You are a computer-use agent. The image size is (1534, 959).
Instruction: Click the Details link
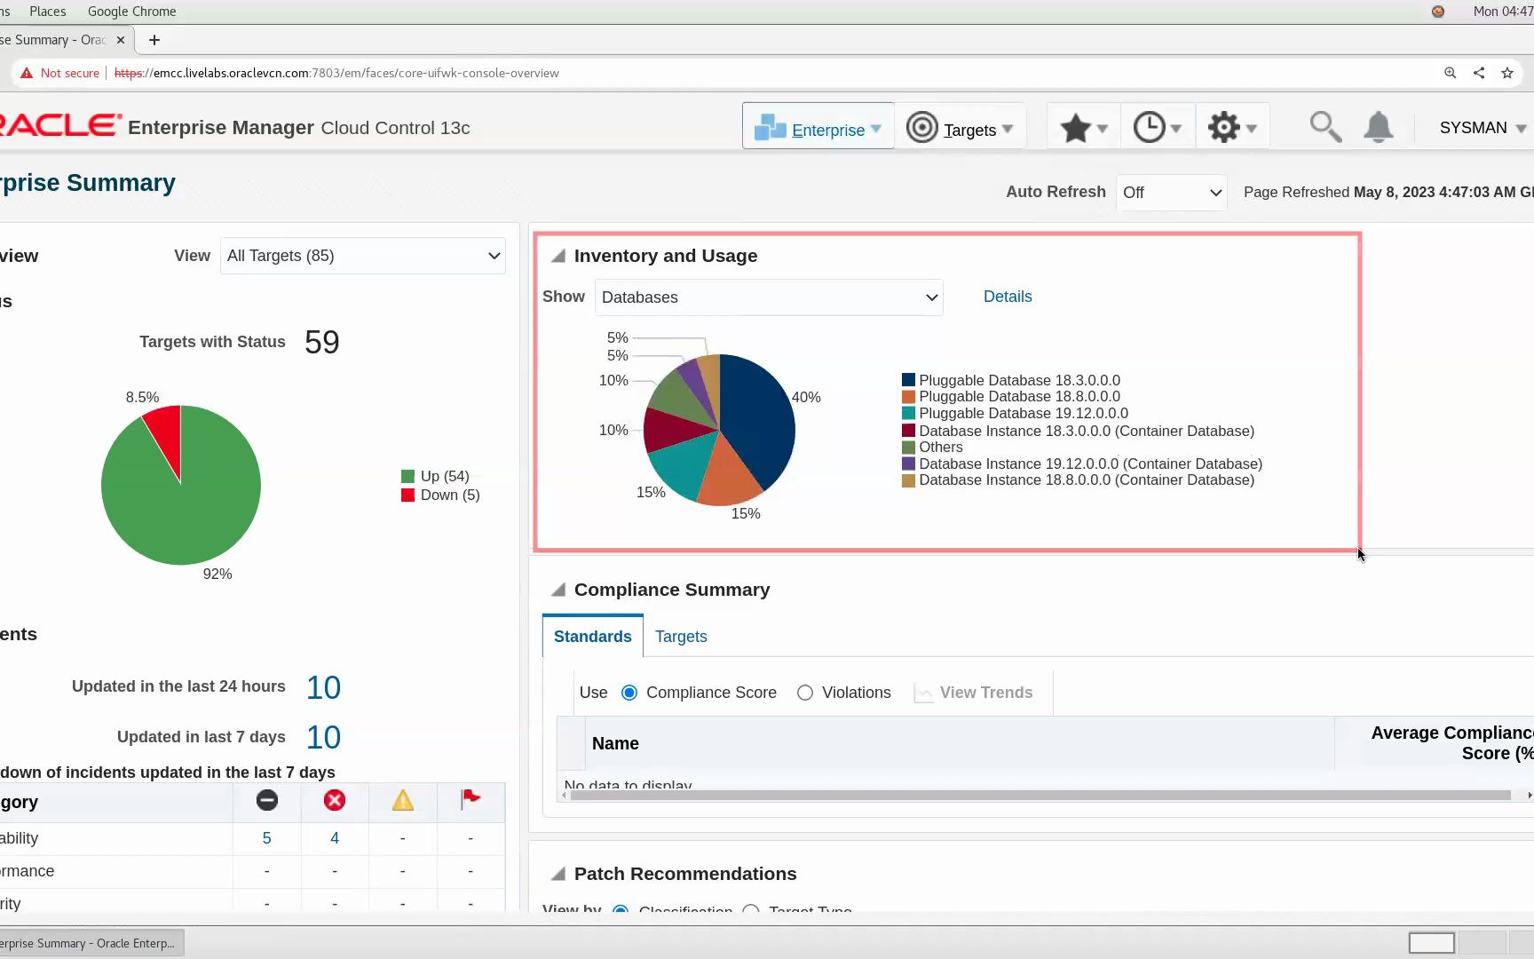click(1008, 297)
